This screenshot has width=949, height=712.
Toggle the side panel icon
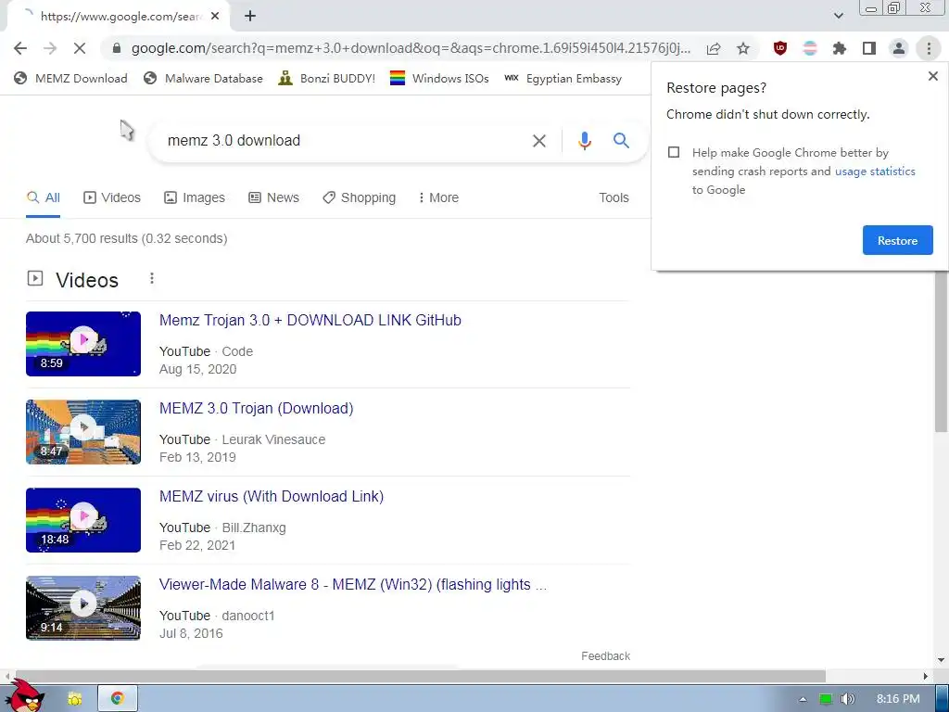(x=869, y=48)
